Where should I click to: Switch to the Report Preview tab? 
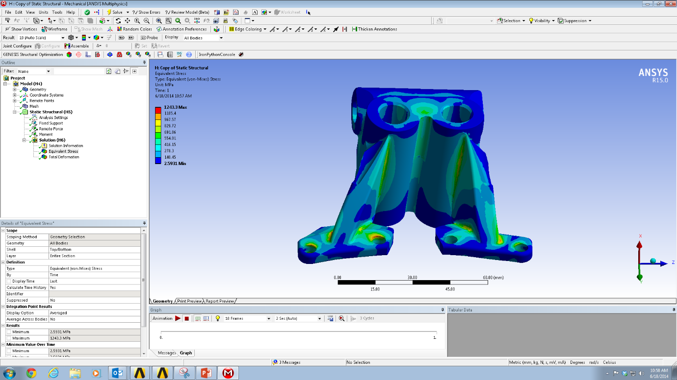219,301
